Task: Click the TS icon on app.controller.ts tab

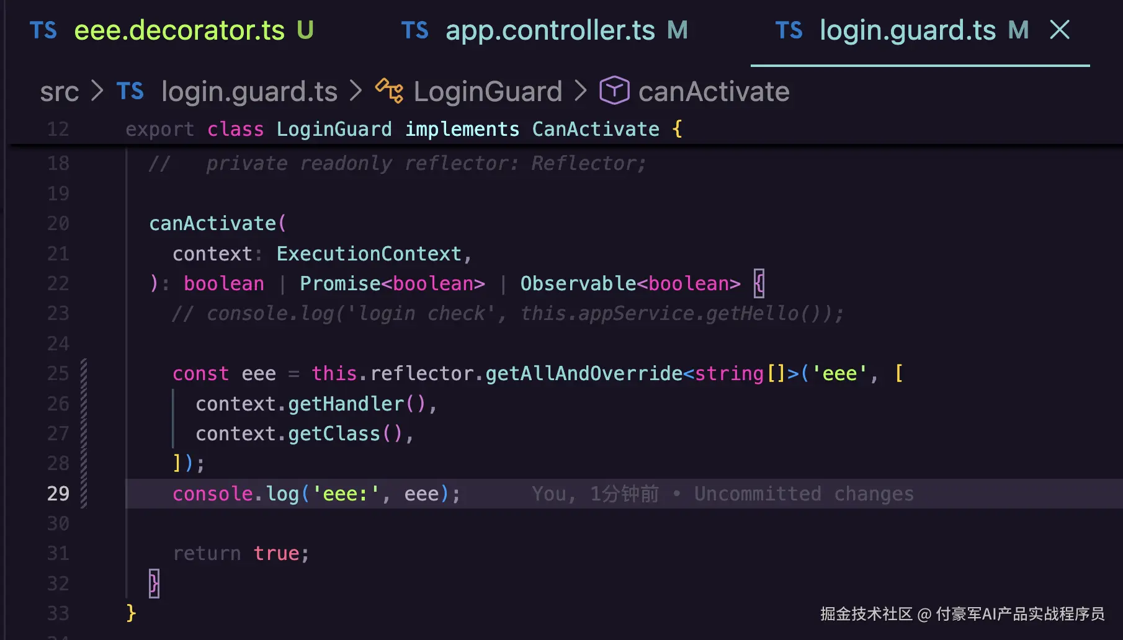Action: pos(415,30)
